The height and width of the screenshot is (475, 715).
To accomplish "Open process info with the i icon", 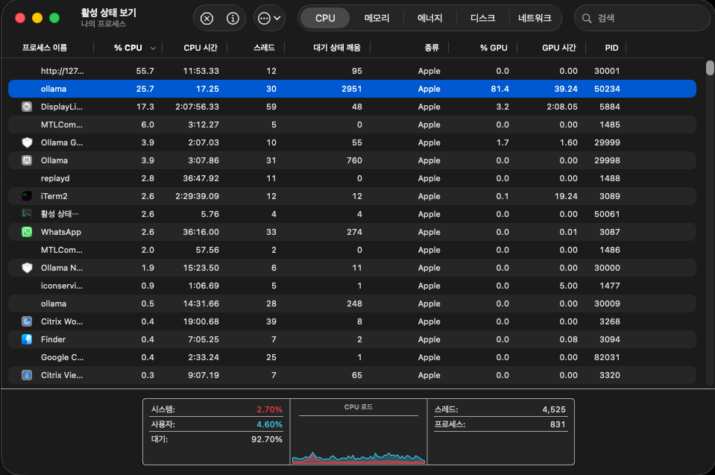I will click(233, 18).
